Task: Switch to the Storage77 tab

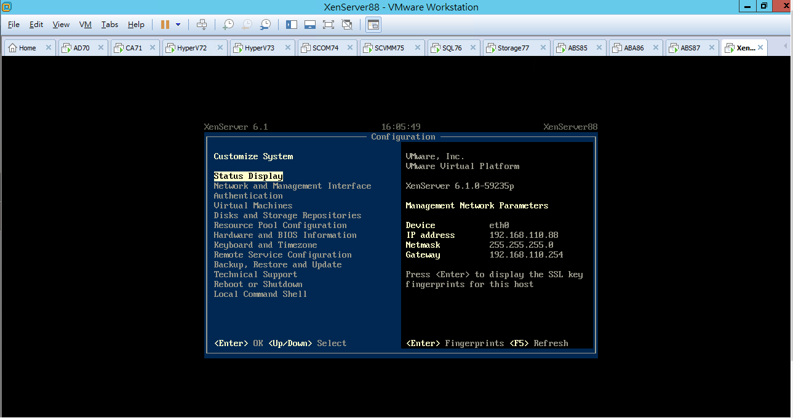Action: pos(517,48)
